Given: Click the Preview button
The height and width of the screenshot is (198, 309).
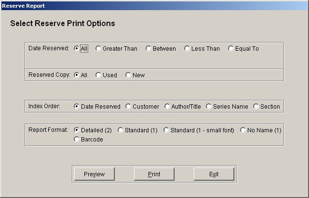Looking at the screenshot, I should 94,174.
